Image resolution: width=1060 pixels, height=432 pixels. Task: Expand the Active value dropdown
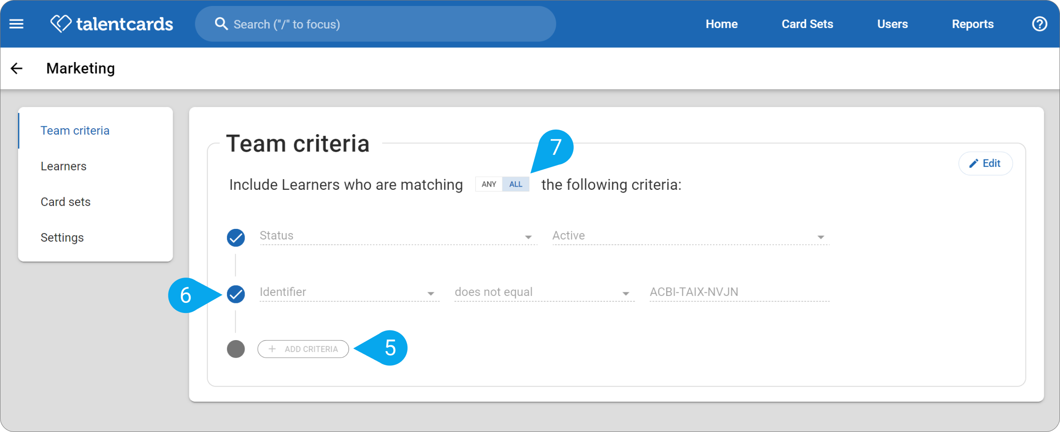[691, 236]
